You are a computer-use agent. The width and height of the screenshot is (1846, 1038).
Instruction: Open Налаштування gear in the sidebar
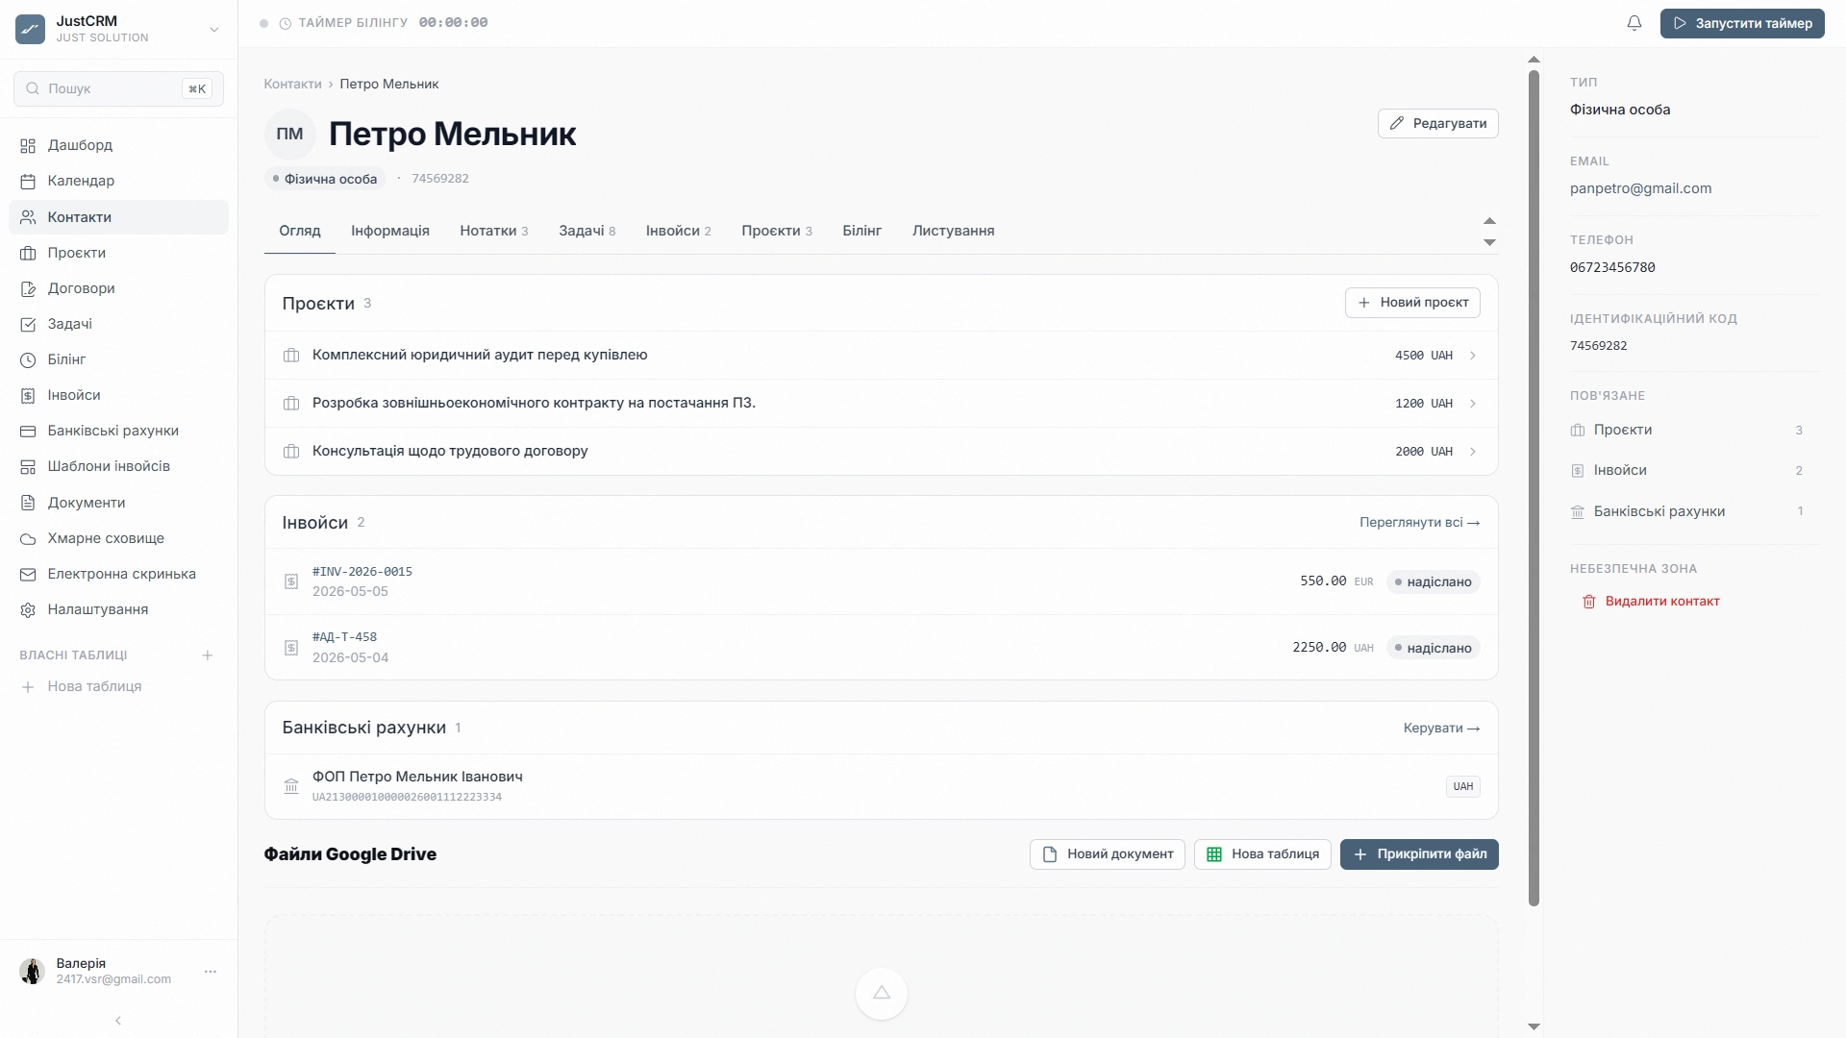coord(28,609)
